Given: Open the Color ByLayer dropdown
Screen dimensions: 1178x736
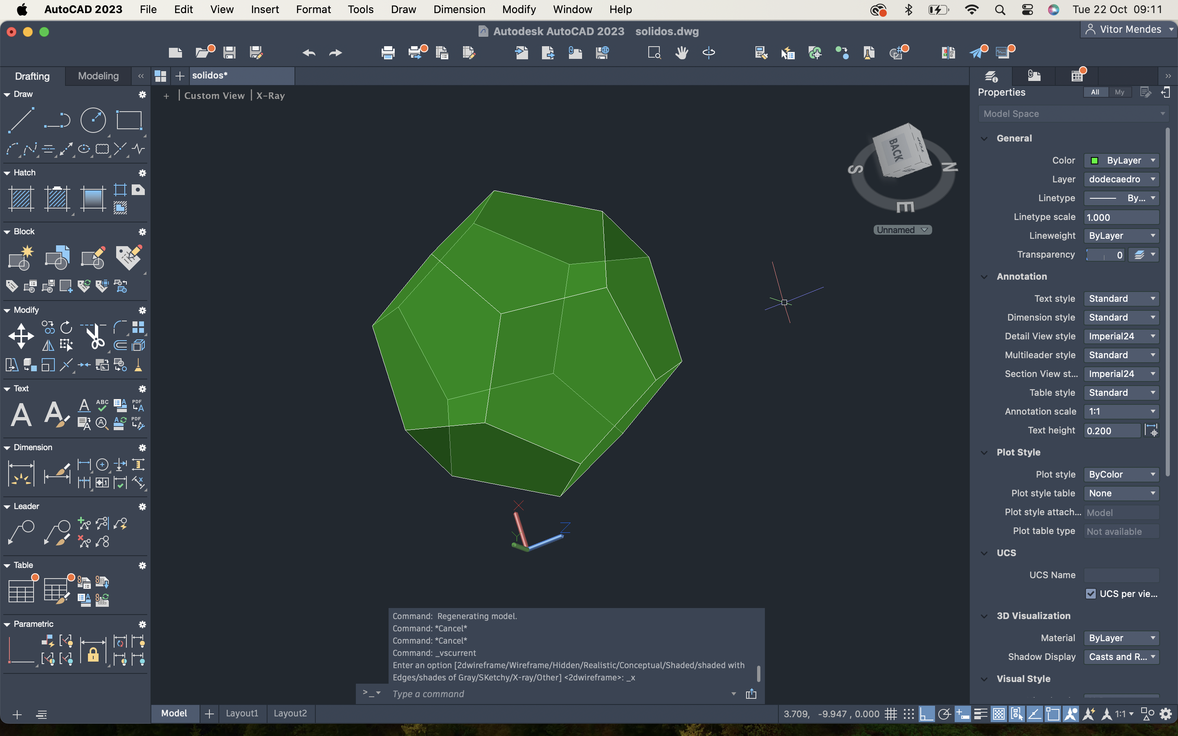Looking at the screenshot, I should point(1121,160).
